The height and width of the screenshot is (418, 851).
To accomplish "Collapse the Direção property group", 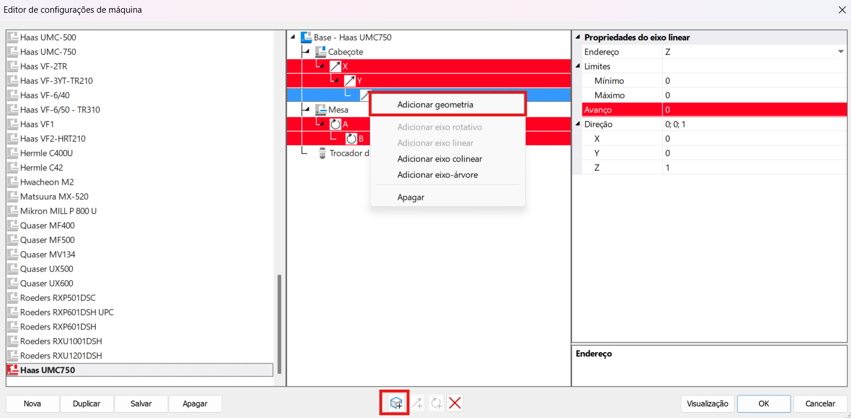I will point(578,124).
